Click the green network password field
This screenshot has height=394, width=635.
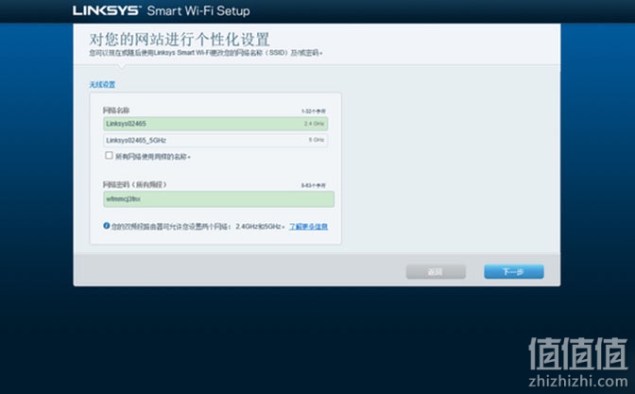218,199
